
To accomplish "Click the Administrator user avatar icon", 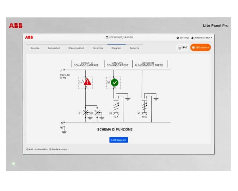I will [x=192, y=37].
